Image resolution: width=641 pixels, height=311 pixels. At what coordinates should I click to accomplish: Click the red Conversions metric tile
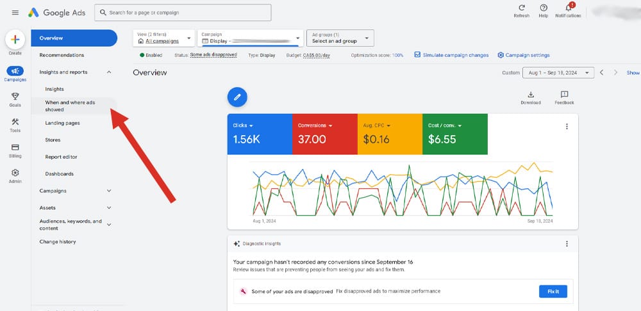(325, 134)
